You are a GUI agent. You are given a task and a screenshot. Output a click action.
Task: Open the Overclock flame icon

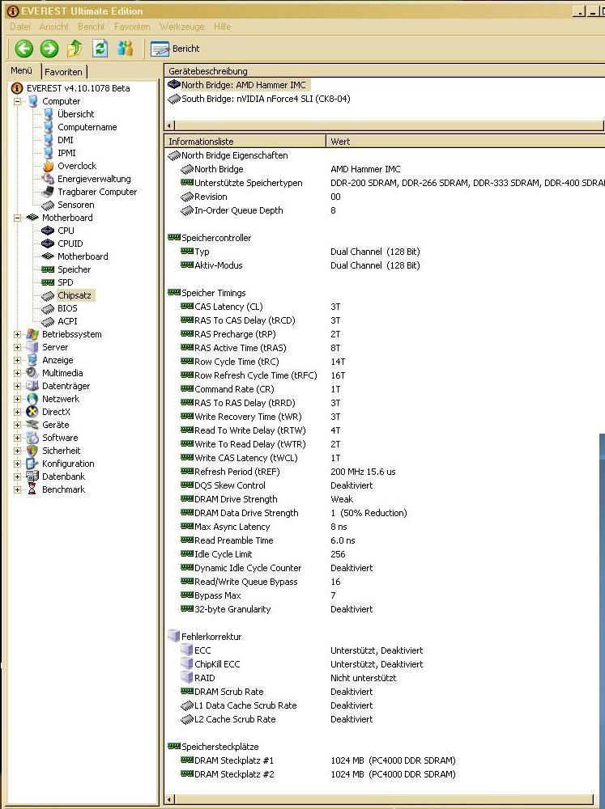[x=48, y=166]
